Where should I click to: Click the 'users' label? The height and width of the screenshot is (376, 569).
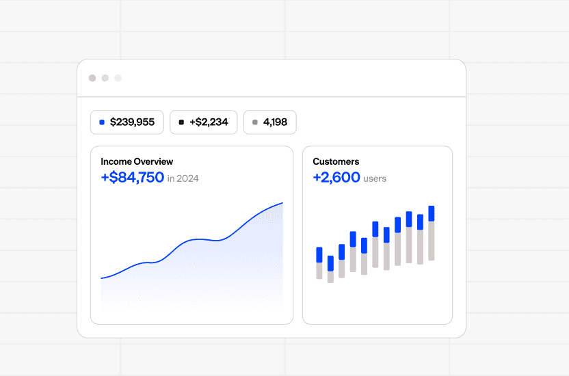tap(375, 178)
